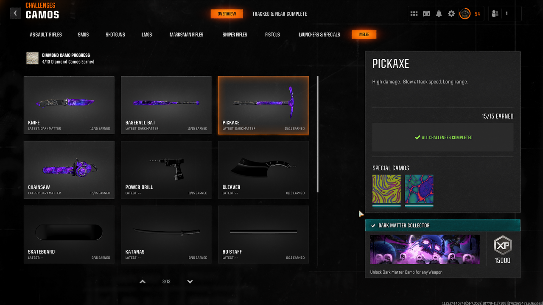Open the SMGs category
543x305 pixels.
coord(84,35)
